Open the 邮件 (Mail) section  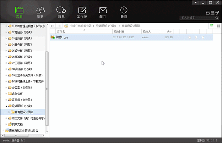tap(103, 12)
